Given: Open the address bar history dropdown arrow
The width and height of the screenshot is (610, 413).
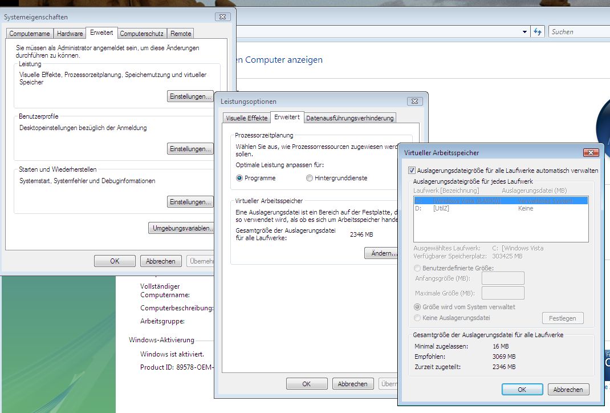Looking at the screenshot, I should click(526, 32).
